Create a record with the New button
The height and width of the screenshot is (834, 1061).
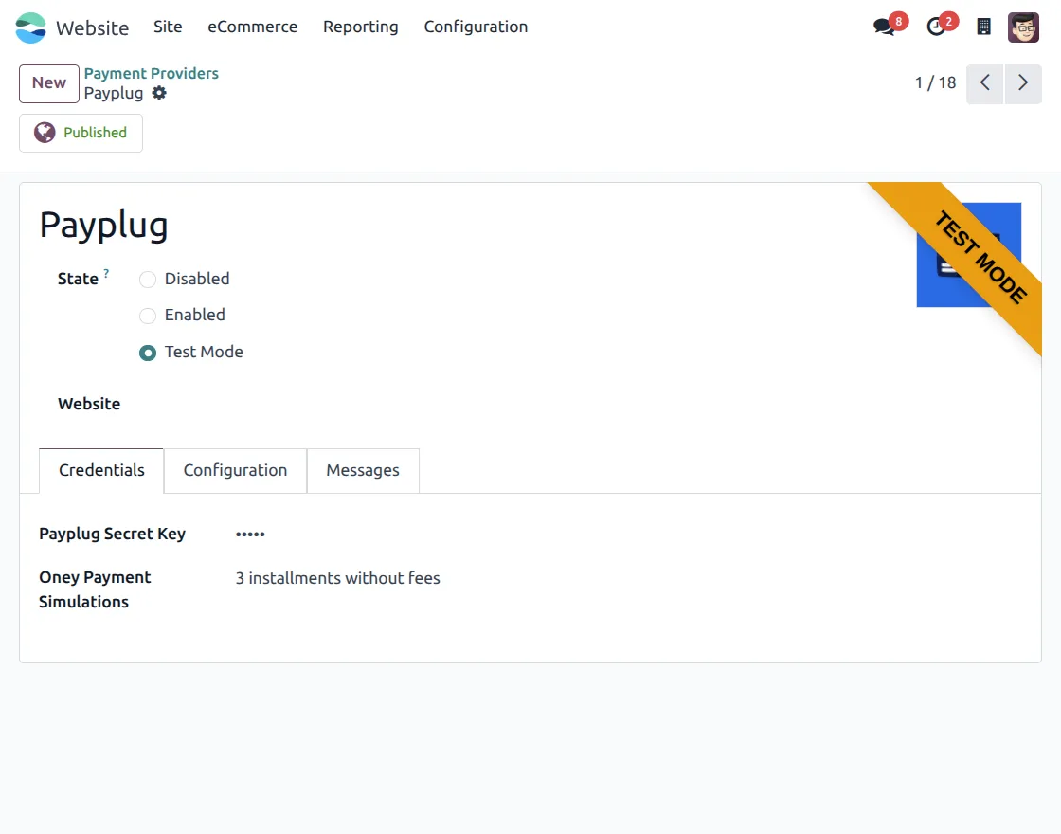point(48,83)
